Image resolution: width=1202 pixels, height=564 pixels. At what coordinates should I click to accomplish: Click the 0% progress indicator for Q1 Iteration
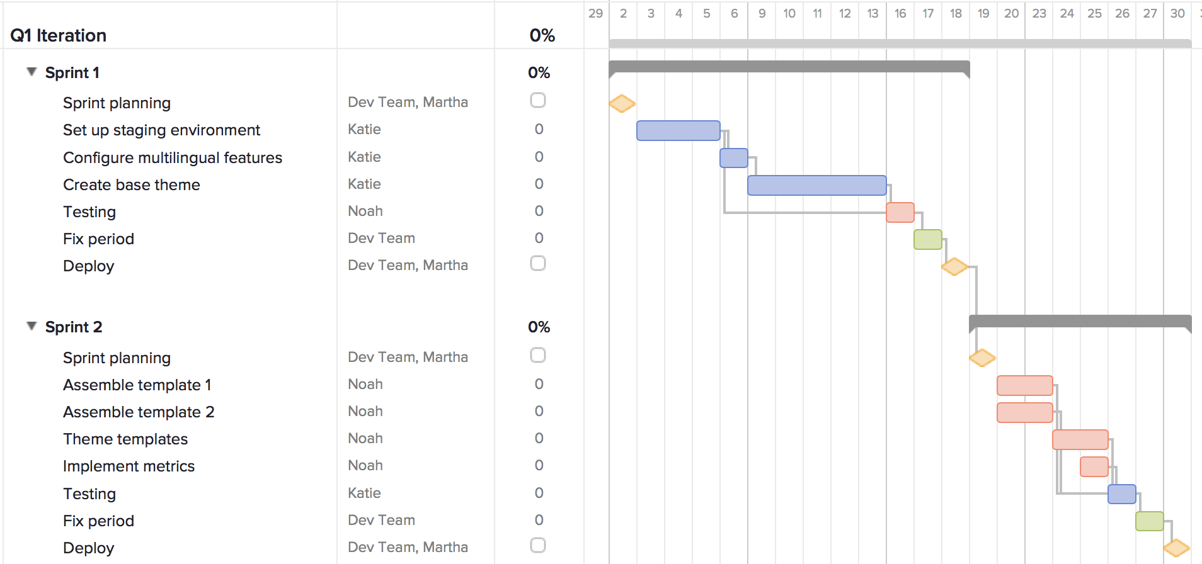541,36
